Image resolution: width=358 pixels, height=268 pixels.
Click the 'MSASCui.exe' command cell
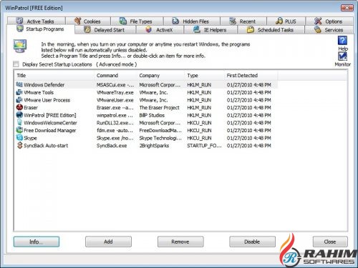(115, 85)
